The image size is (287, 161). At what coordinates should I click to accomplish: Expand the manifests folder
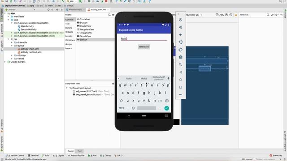(8, 17)
